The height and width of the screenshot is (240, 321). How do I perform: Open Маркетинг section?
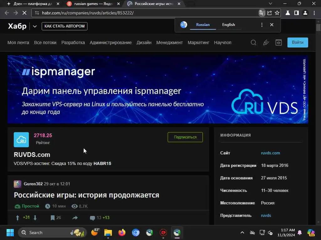(198, 42)
